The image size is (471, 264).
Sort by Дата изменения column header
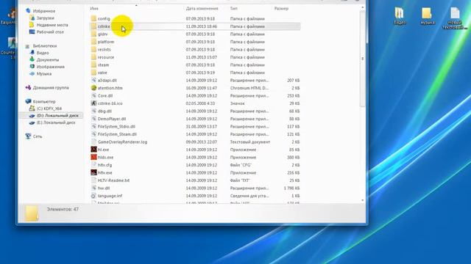tap(202, 9)
